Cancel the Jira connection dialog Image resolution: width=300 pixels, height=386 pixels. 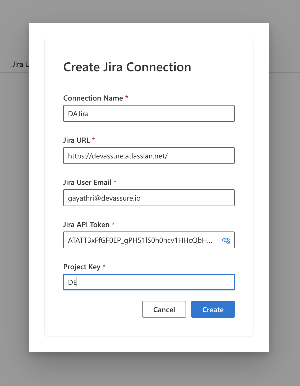pos(164,310)
